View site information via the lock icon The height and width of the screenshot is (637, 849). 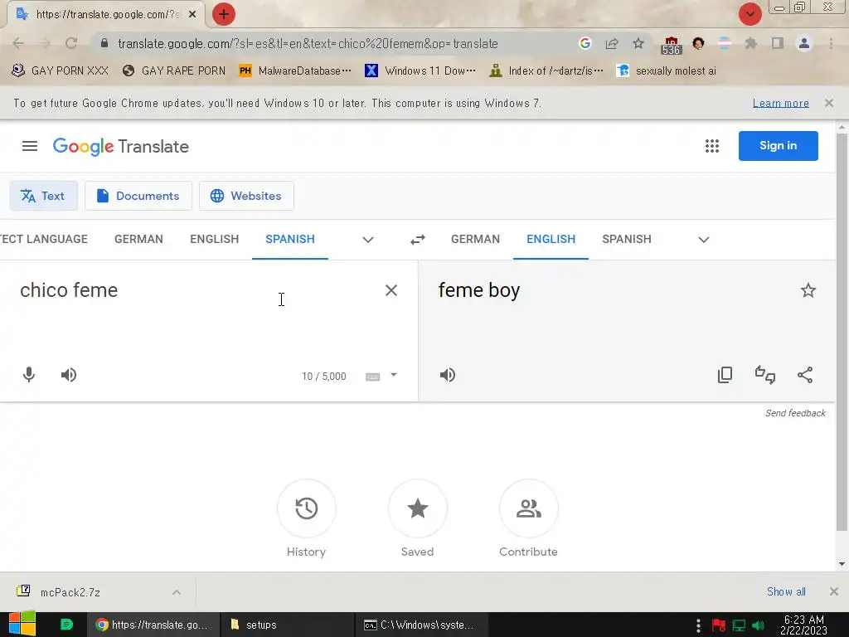[104, 43]
